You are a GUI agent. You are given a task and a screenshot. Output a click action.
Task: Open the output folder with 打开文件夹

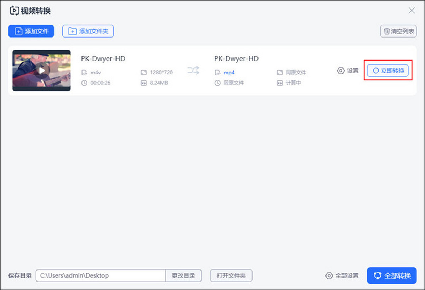(x=231, y=275)
